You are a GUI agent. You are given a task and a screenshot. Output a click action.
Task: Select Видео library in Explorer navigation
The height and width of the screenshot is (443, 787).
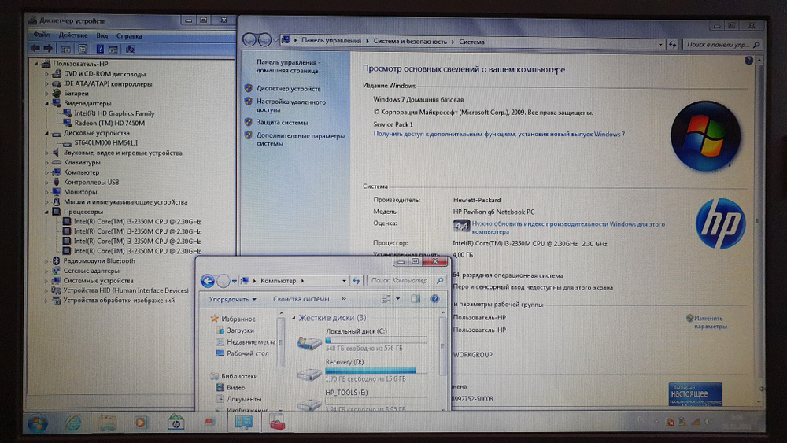pos(235,387)
